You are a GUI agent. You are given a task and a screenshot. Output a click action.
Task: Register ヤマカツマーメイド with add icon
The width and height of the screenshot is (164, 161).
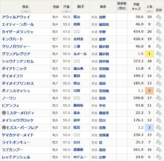(159, 135)
